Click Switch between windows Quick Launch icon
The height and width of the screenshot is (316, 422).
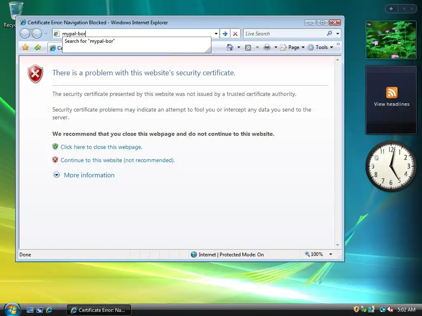click(40, 310)
